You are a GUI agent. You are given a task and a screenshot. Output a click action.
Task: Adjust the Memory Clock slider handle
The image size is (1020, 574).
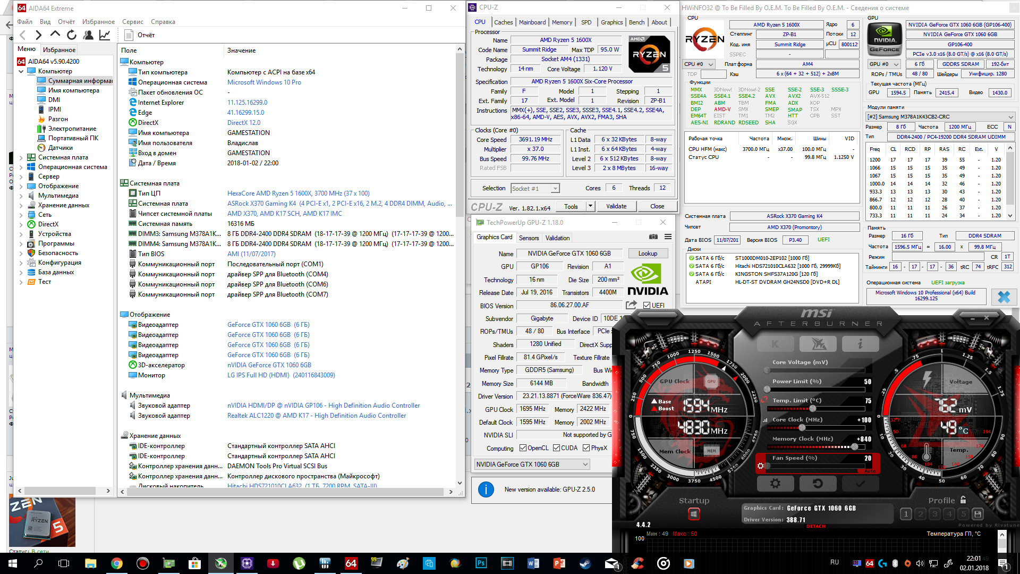coord(854,447)
